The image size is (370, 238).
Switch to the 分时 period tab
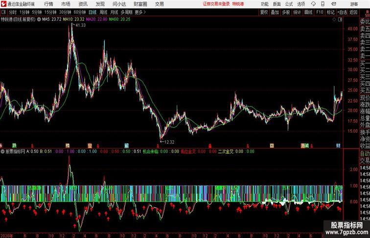pyautogui.click(x=13, y=12)
